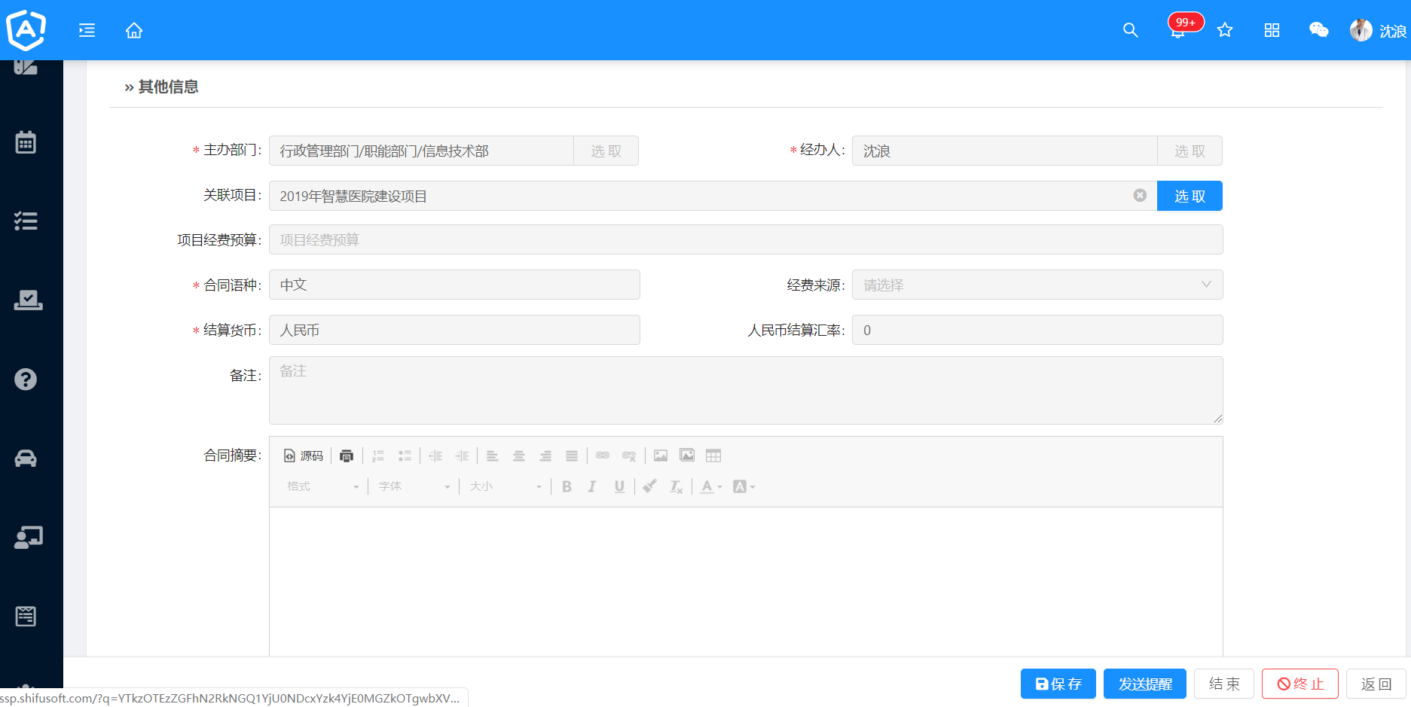Insert a single image
The height and width of the screenshot is (707, 1411).
coord(661,456)
